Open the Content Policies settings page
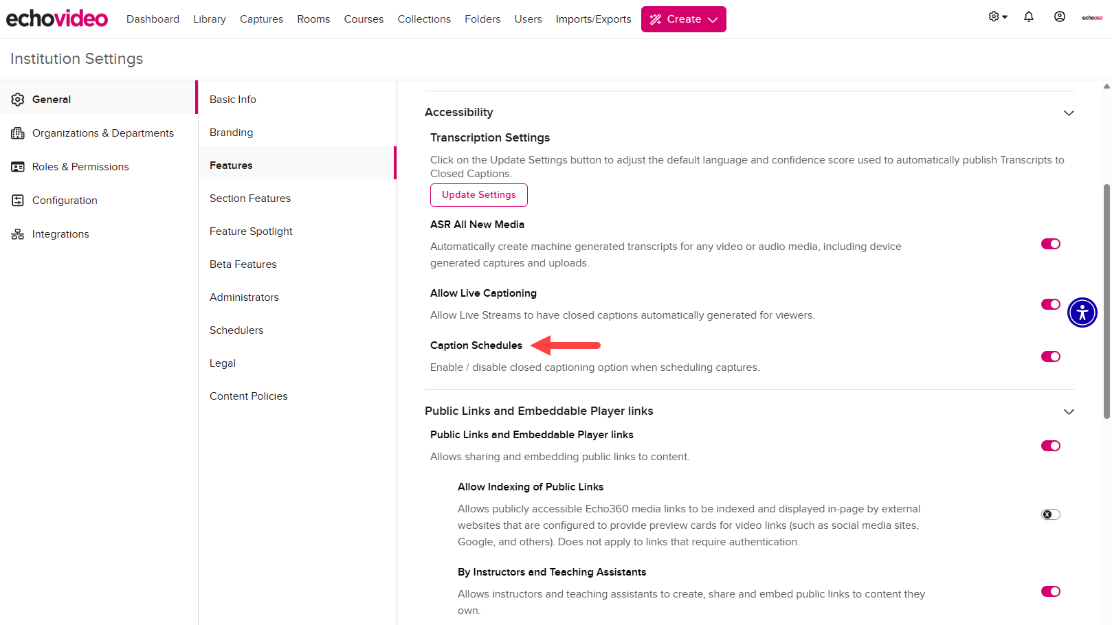The width and height of the screenshot is (1112, 625). (248, 396)
